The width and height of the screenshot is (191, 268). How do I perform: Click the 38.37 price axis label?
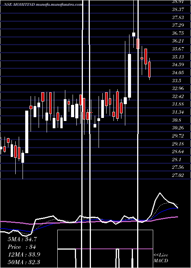click(178, 10)
